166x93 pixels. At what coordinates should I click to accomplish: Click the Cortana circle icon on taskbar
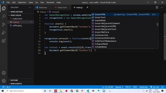click(x=45, y=91)
